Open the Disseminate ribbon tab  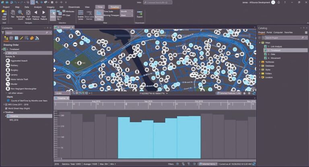coord(74,7)
